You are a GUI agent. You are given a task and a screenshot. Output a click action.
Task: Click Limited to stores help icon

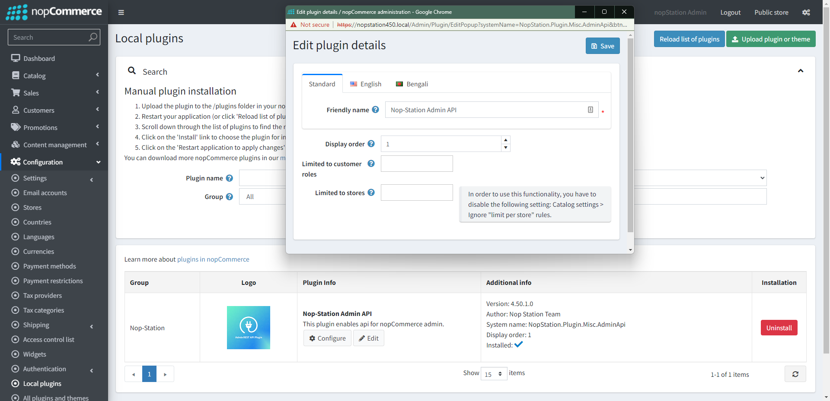(x=371, y=193)
